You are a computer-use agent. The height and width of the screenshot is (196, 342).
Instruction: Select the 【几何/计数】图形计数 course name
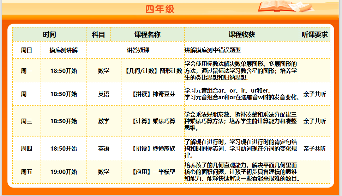click(x=154, y=71)
